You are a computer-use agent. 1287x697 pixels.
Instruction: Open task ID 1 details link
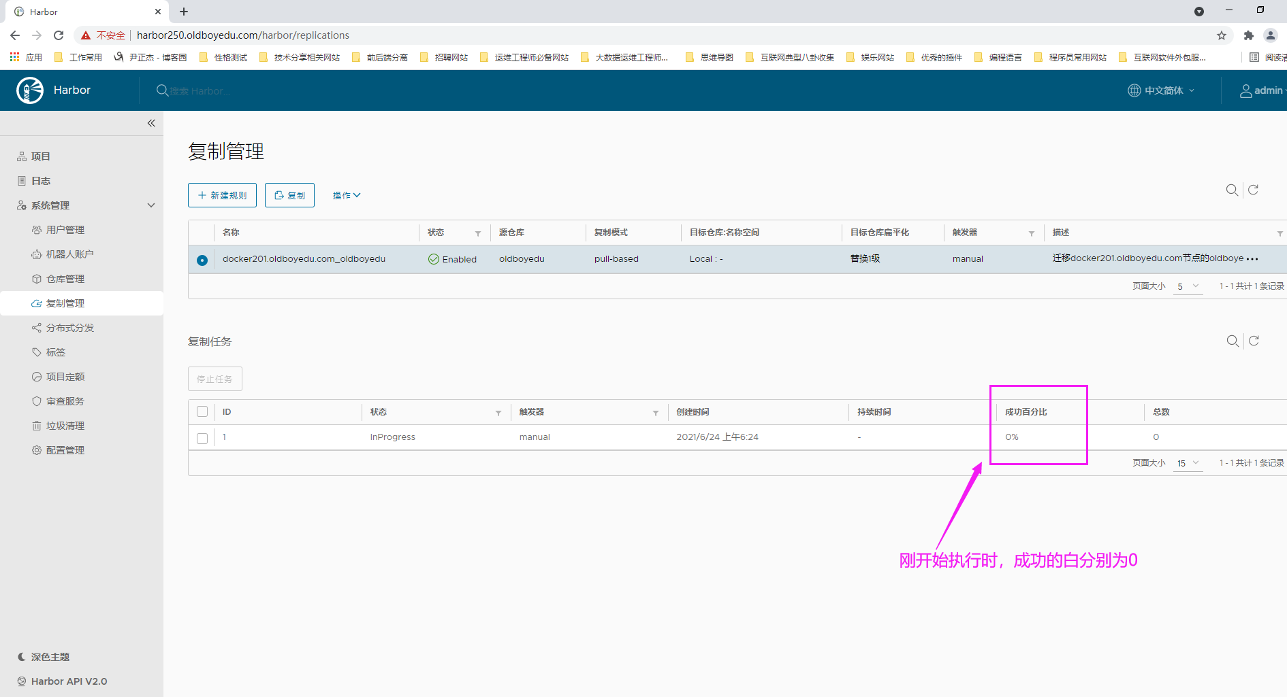click(224, 437)
